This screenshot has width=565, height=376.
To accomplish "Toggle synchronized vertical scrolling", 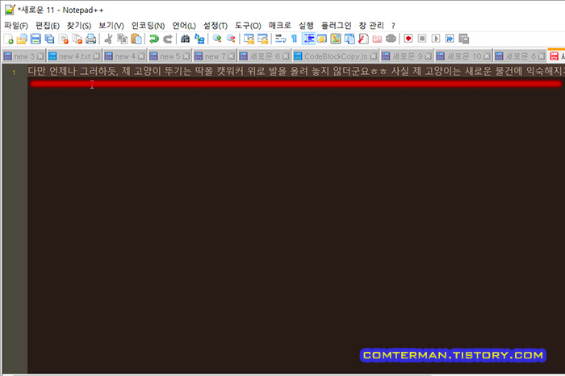I will pos(249,39).
